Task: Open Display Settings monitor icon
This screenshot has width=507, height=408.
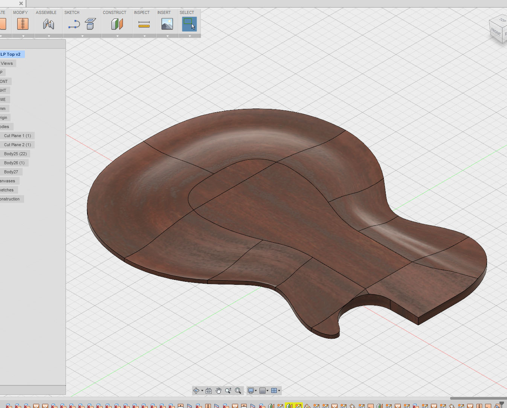Action: [250, 391]
